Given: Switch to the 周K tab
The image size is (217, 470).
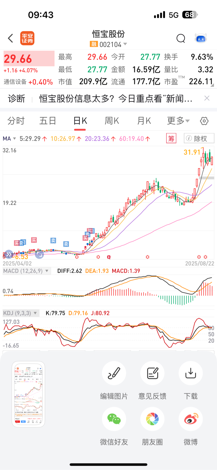Looking at the screenshot, I should (112, 121).
